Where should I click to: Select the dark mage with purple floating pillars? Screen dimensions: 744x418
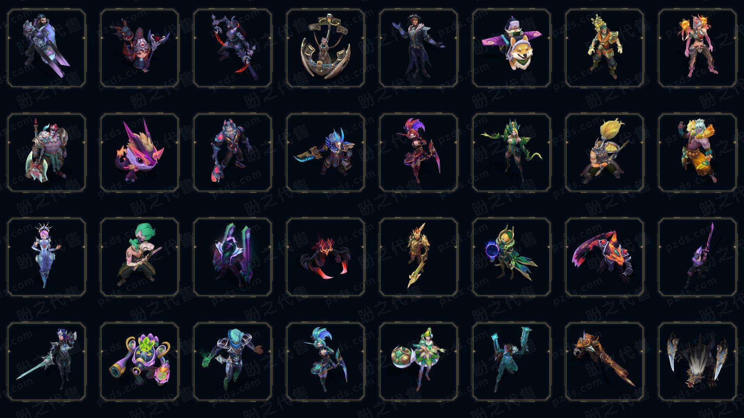[x=232, y=257]
